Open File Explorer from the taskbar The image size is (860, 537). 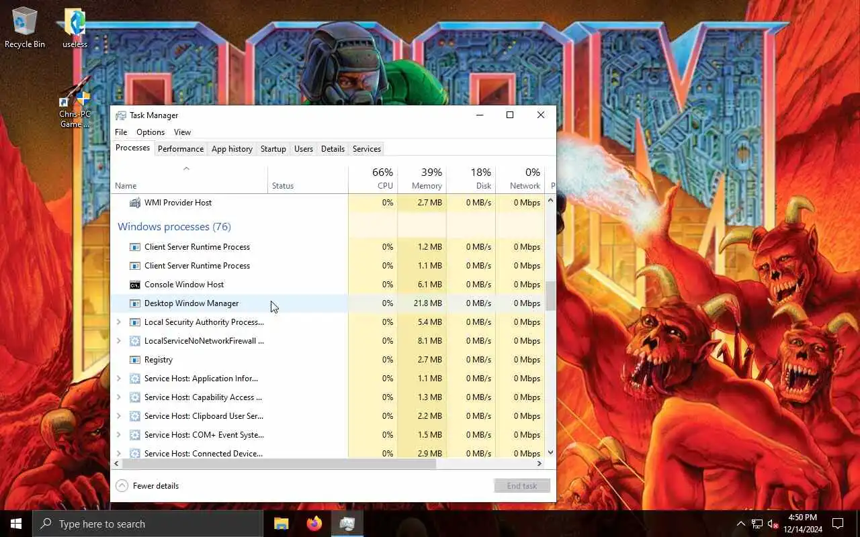(281, 524)
